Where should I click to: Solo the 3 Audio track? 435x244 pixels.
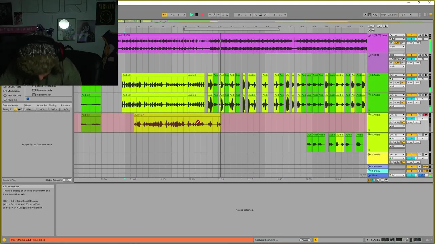pyautogui.click(x=420, y=75)
